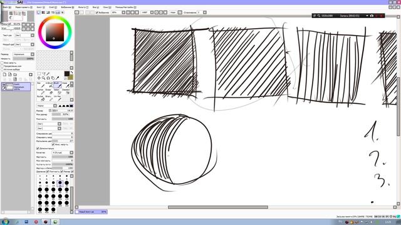Choose the rectangular selection tool

coord(39,74)
